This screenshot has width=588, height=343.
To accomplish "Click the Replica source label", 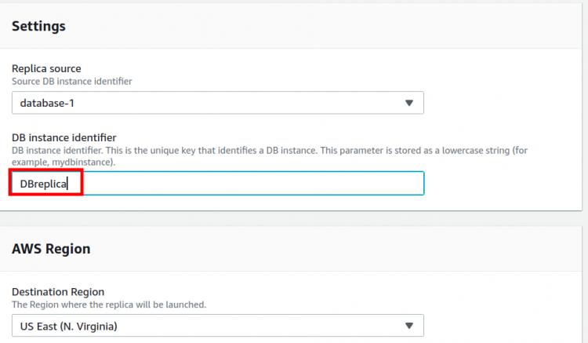I will click(x=46, y=68).
